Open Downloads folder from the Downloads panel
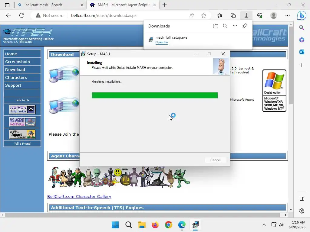The image size is (310, 232). pyautogui.click(x=216, y=26)
